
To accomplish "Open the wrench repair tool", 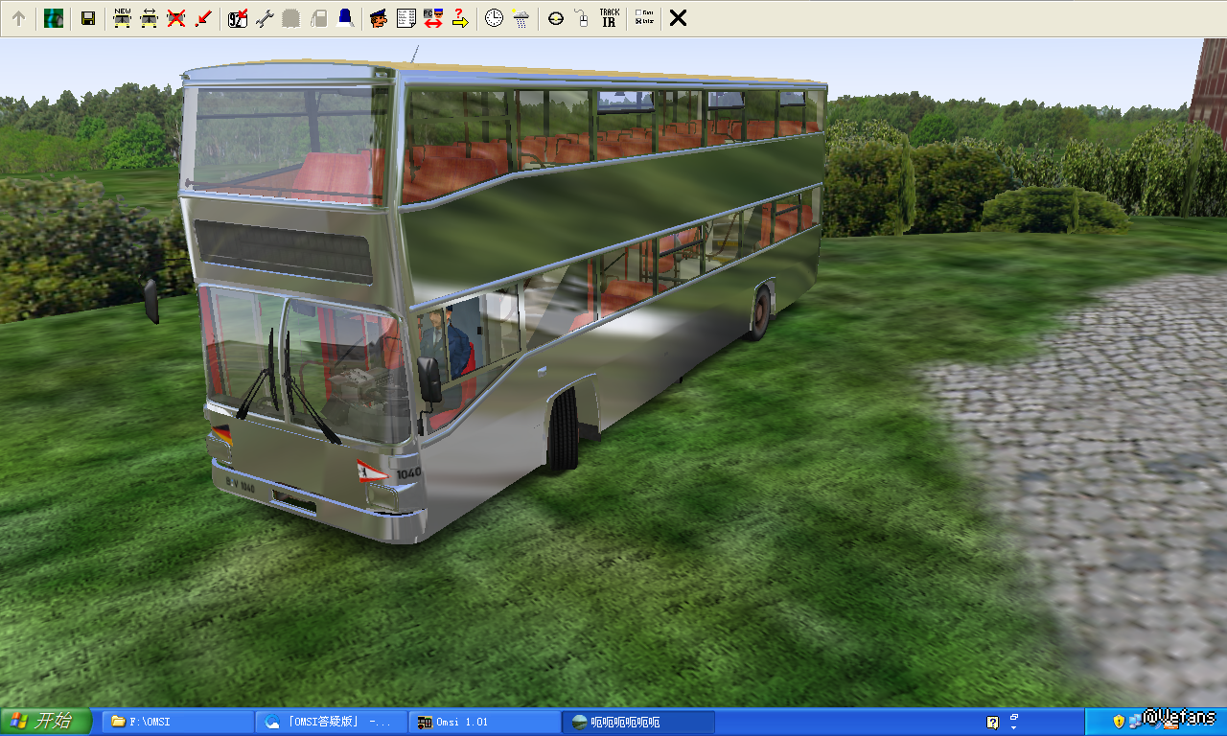I will coord(265,18).
